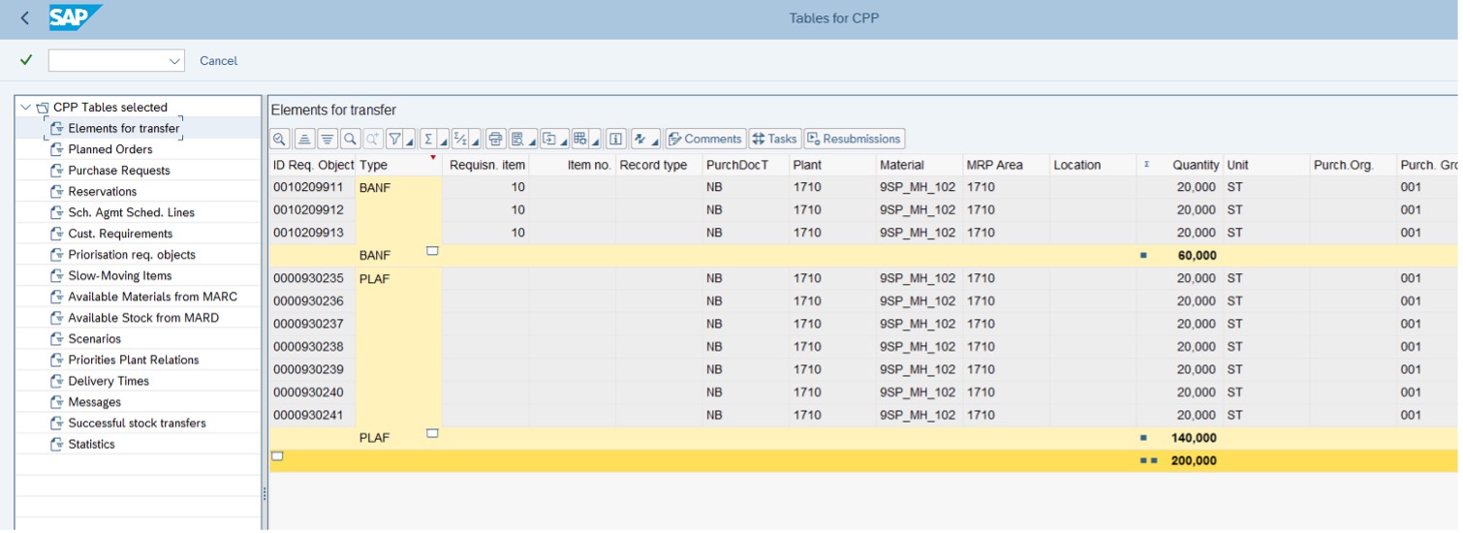Click the table icon beside Scenarios

point(57,339)
